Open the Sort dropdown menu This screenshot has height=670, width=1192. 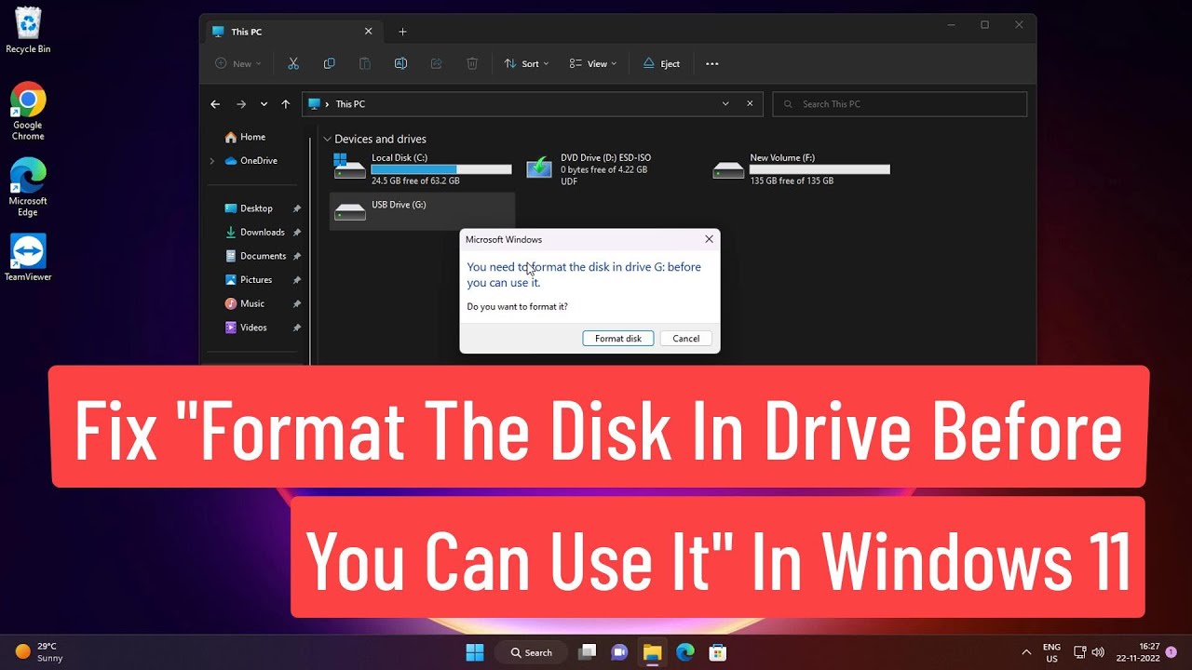(x=526, y=63)
